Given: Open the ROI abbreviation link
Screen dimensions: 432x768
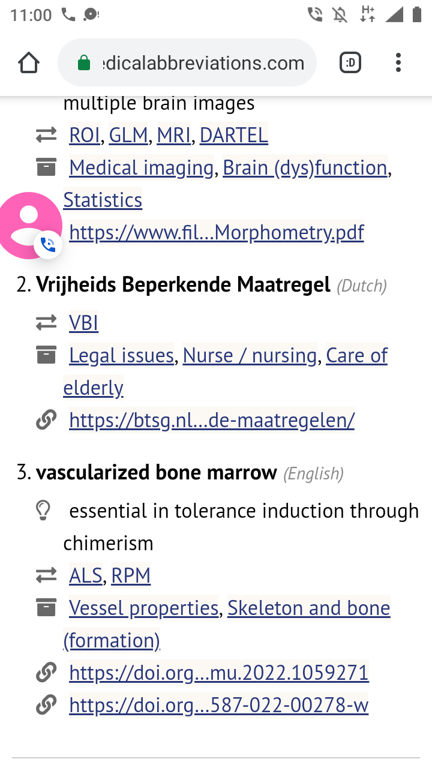Looking at the screenshot, I should coord(85,136).
